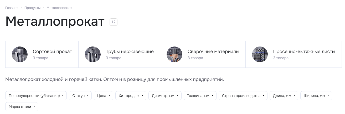Open the По популярности (убывание) sort dropdown
Screen dimensions: 345x114
(x=36, y=96)
